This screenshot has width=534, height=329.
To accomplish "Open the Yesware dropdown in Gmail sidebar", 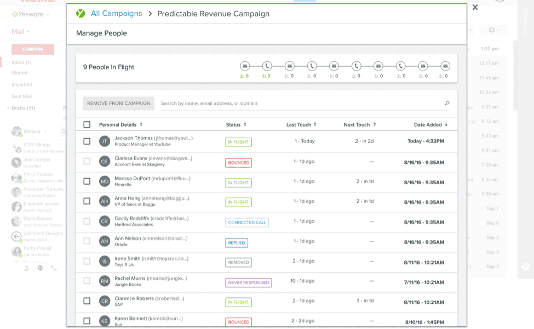I will coord(48,14).
